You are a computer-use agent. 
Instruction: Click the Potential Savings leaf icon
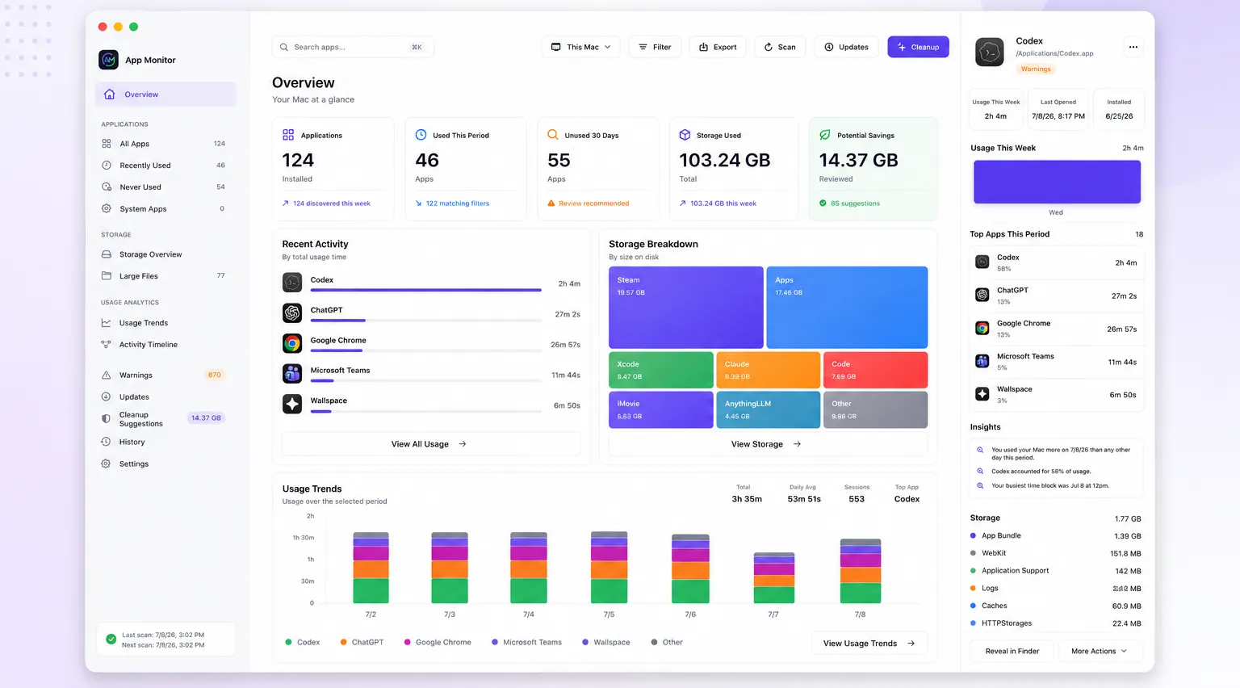[x=825, y=135]
